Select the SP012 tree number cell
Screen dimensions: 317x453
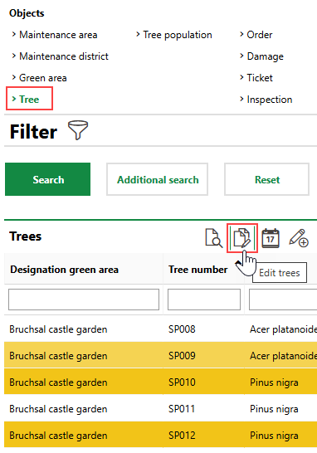pos(182,436)
